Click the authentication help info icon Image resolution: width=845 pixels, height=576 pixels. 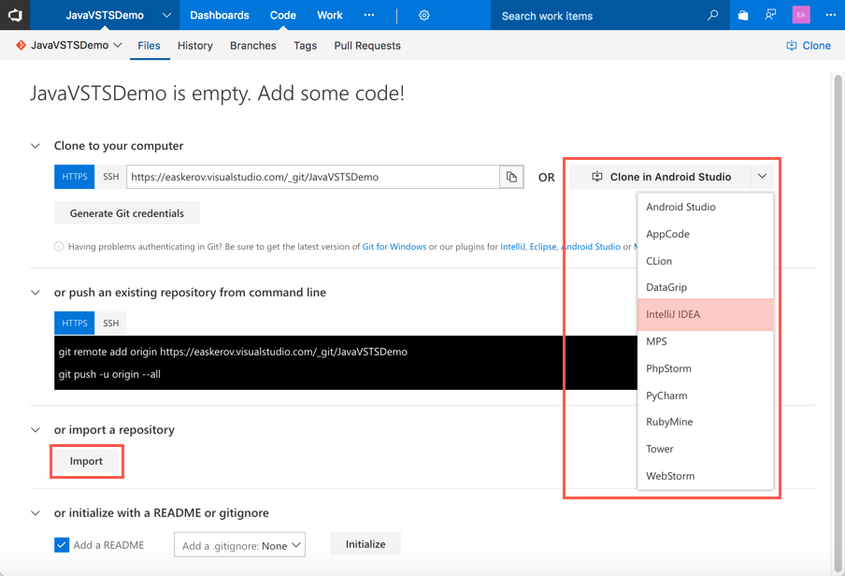[x=59, y=246]
